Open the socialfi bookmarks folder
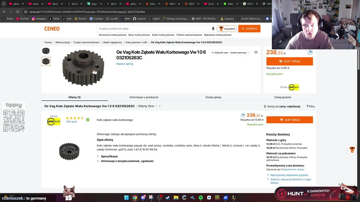This screenshot has height=202, width=360. tap(112, 19)
